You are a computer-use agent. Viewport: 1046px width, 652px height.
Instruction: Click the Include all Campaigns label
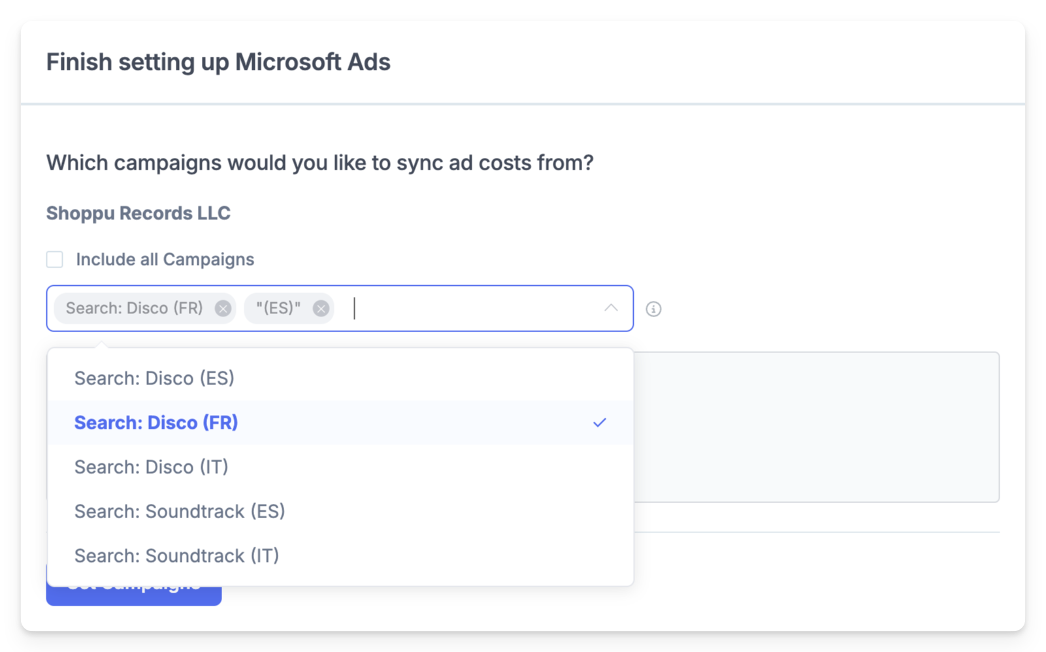point(165,260)
